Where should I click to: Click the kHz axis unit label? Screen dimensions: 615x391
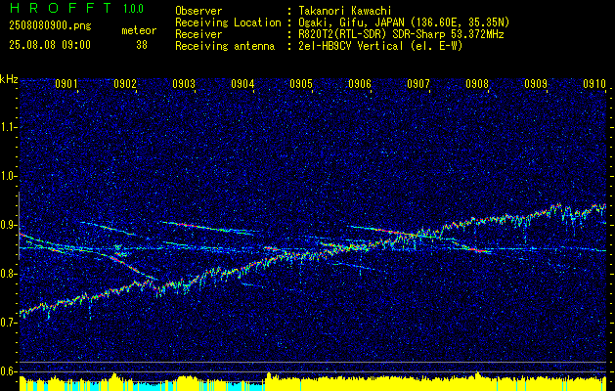tap(9, 79)
